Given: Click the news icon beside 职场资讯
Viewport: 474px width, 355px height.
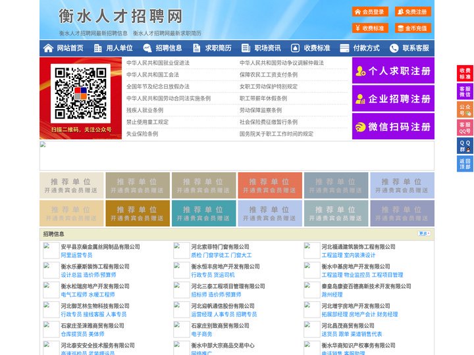Looking at the screenshot, I should 246,48.
